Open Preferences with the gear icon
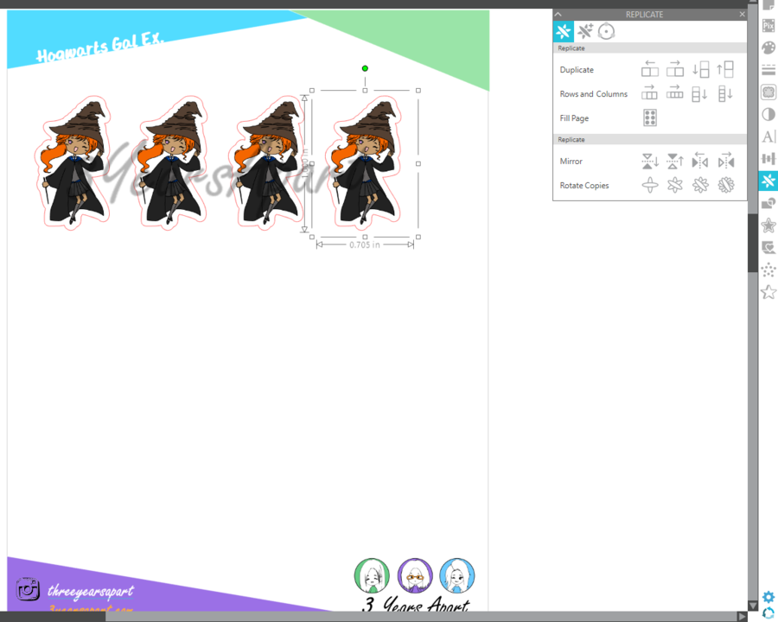 [x=768, y=597]
